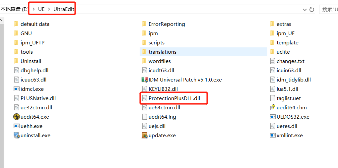Select the ipm folder name
Image resolution: width=338 pixels, height=168 pixels.
[x=153, y=33]
